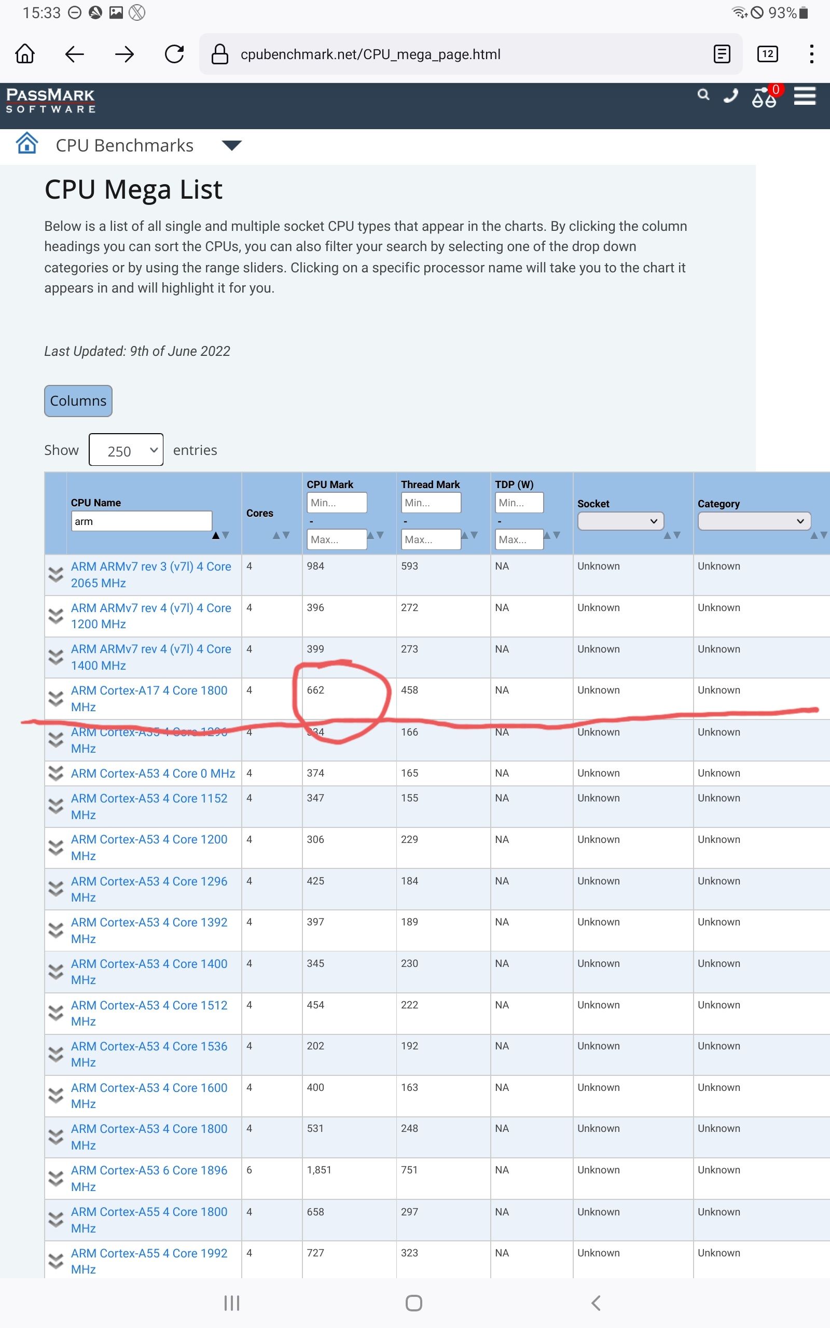Open the Show 250 entries dropdown
This screenshot has height=1328, width=830.
pos(126,450)
